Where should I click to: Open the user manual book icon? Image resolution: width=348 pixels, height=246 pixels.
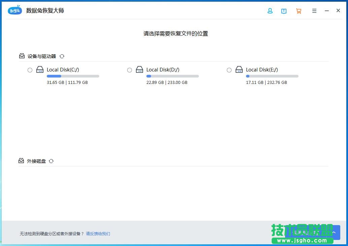coord(284,11)
